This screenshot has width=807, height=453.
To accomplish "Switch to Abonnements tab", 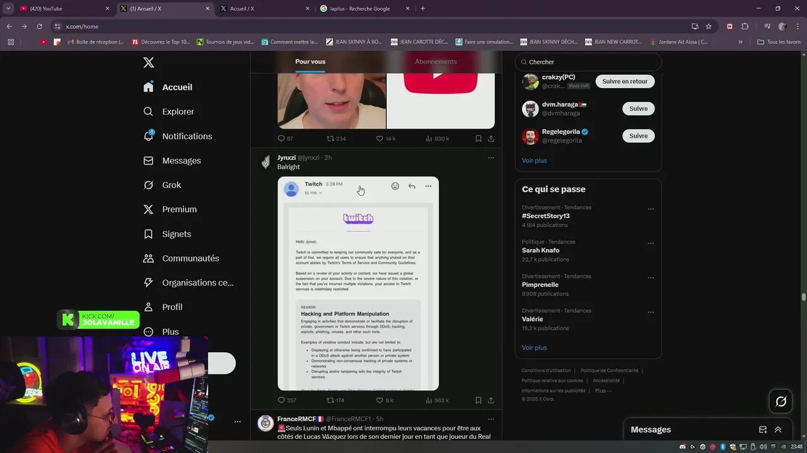I will point(436,62).
